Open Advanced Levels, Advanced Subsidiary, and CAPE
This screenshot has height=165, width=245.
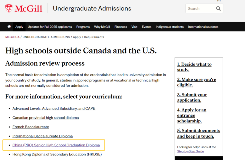tap(54, 108)
